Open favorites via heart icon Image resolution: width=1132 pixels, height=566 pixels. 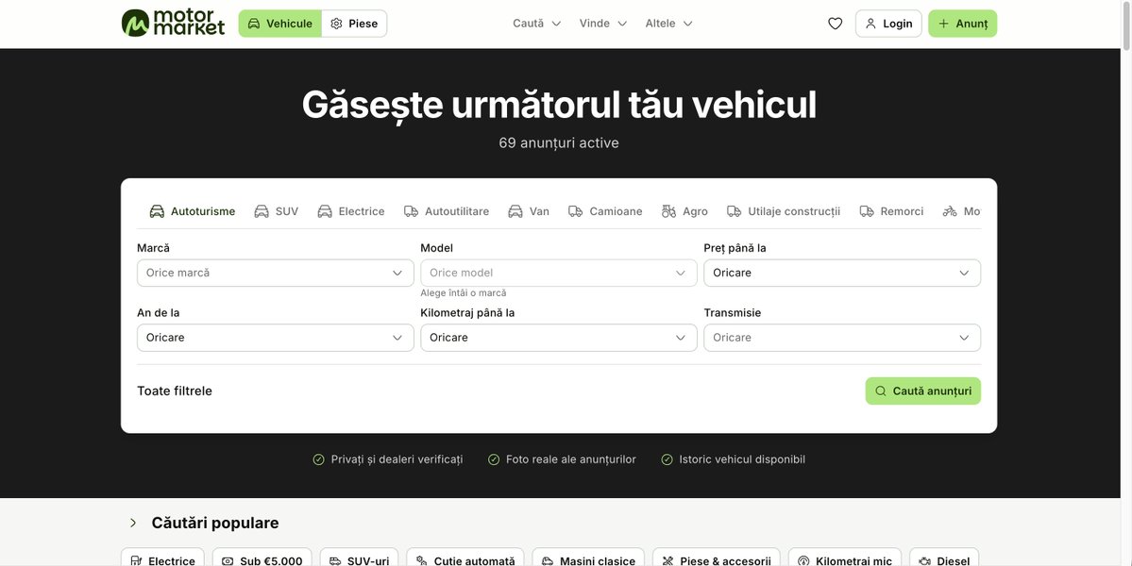(x=835, y=24)
